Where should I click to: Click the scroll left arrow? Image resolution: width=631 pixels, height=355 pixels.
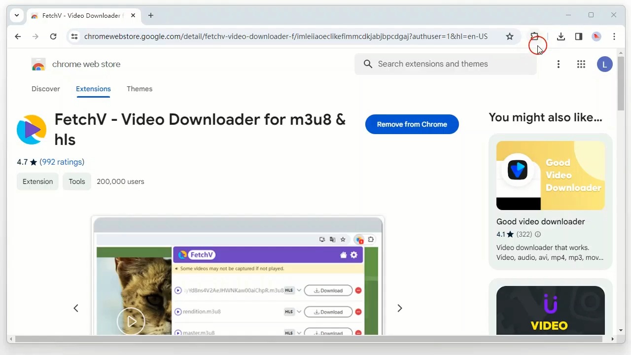[x=11, y=339]
